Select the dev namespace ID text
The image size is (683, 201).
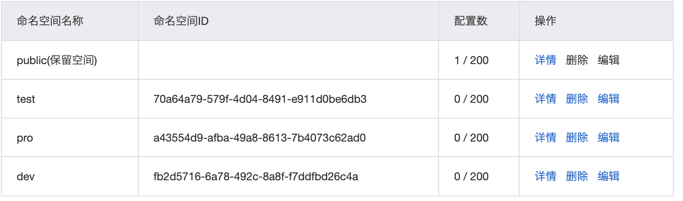(x=256, y=176)
